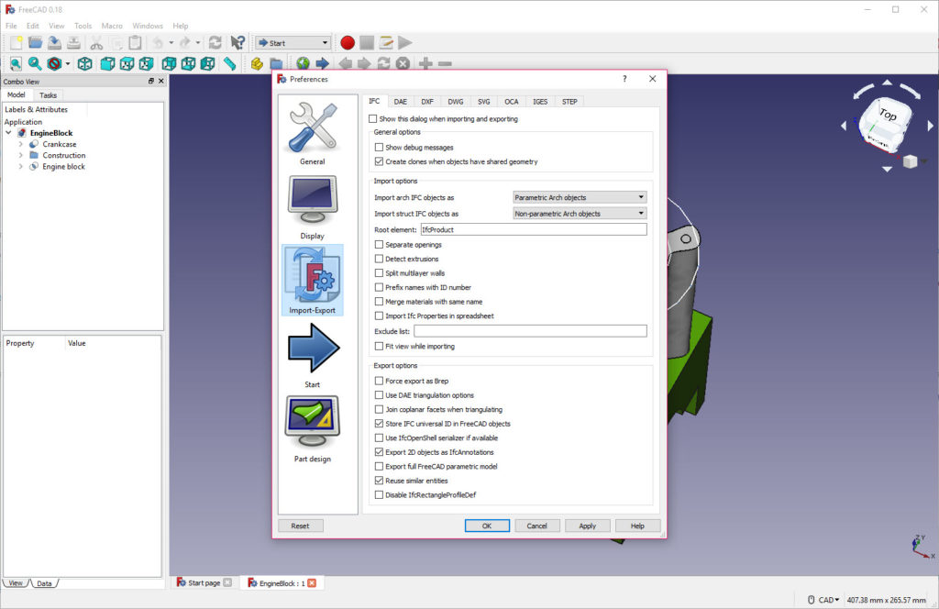The image size is (939, 609).
Task: Zoom in with the plus icon
Action: (x=425, y=63)
